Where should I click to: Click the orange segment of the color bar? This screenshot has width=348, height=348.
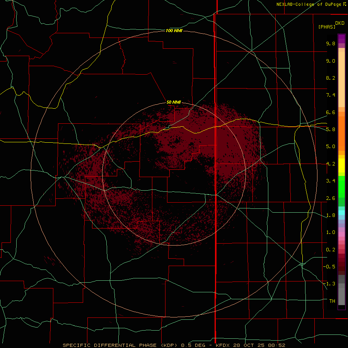pyautogui.click(x=341, y=133)
